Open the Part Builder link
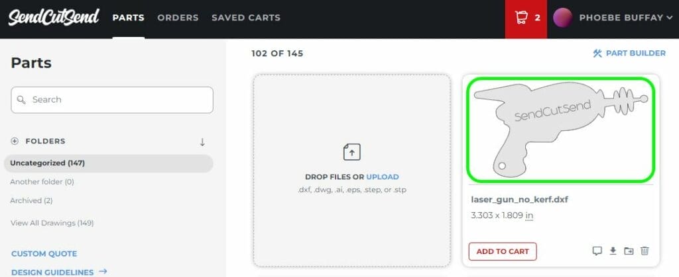679x277 pixels. point(629,54)
